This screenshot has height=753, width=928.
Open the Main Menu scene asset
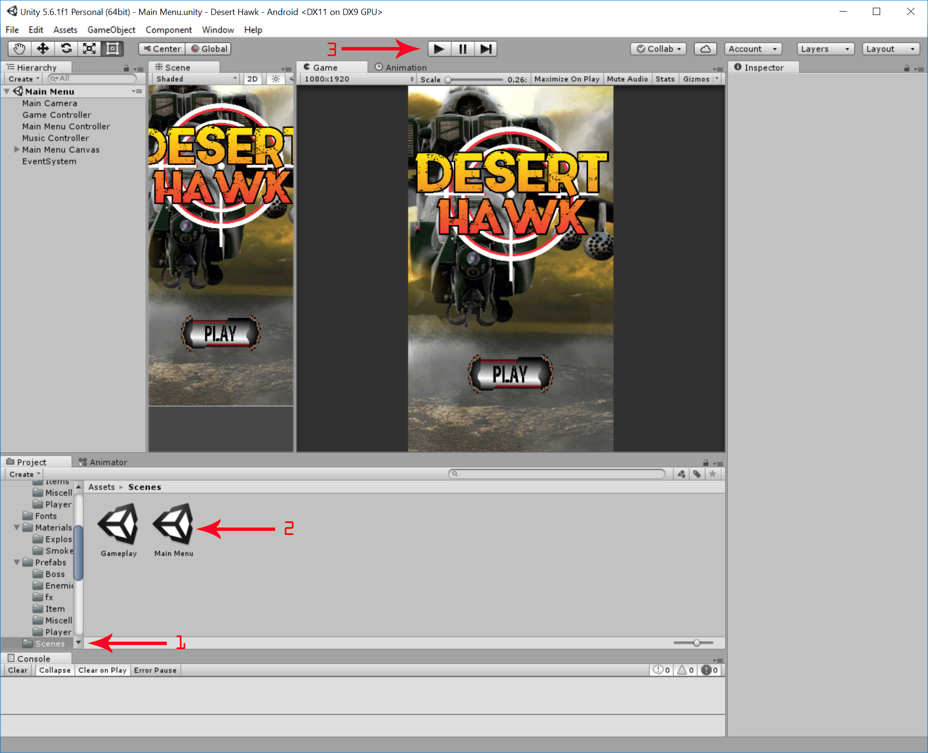coord(174,530)
